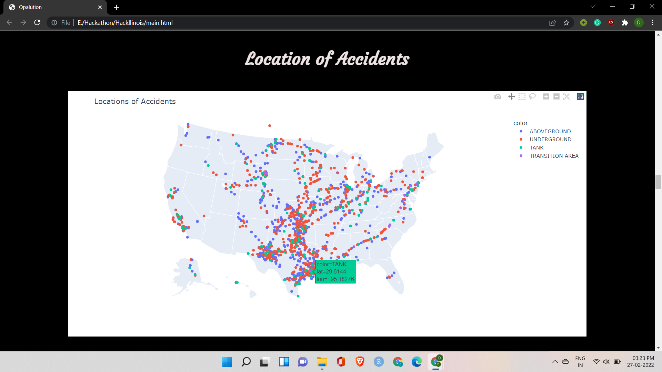Bookmark this page with star icon
The width and height of the screenshot is (662, 372).
point(566,23)
